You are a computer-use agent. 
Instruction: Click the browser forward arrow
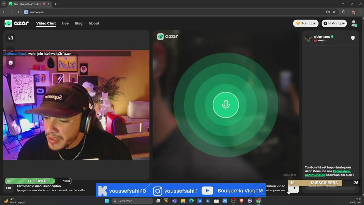11,12
